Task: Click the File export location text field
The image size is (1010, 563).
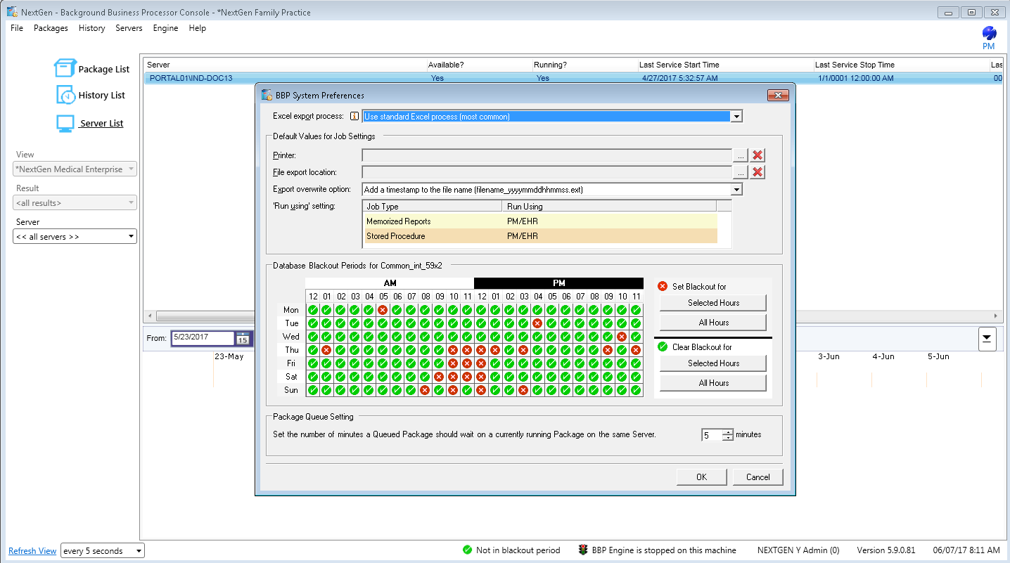Action: 546,172
